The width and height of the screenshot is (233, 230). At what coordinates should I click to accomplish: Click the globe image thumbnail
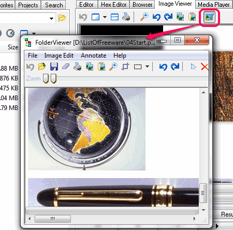pos(86,129)
